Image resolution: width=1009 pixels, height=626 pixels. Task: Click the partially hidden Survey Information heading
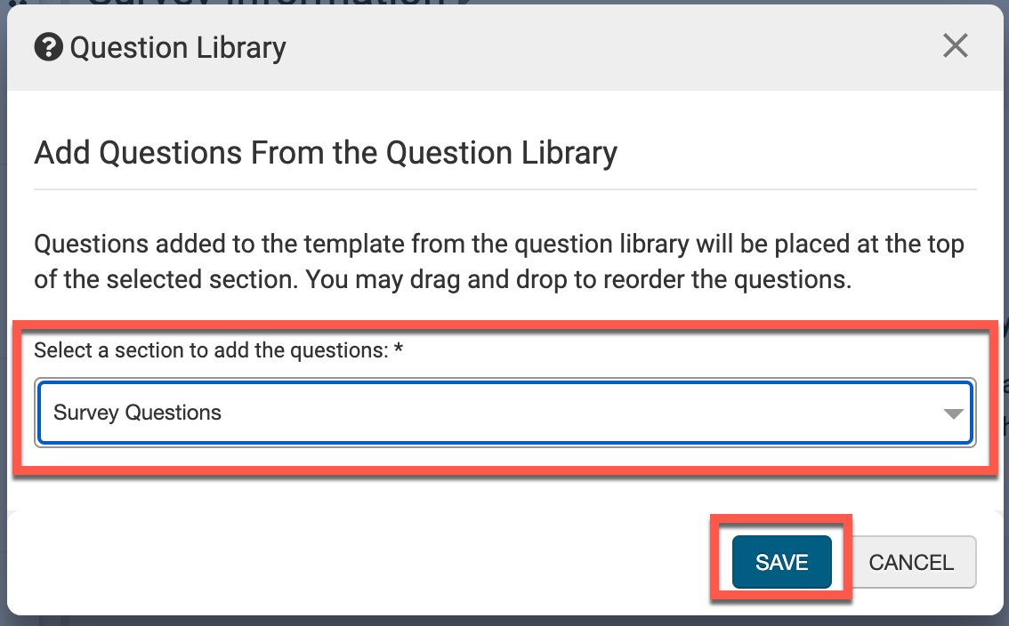pos(267,3)
